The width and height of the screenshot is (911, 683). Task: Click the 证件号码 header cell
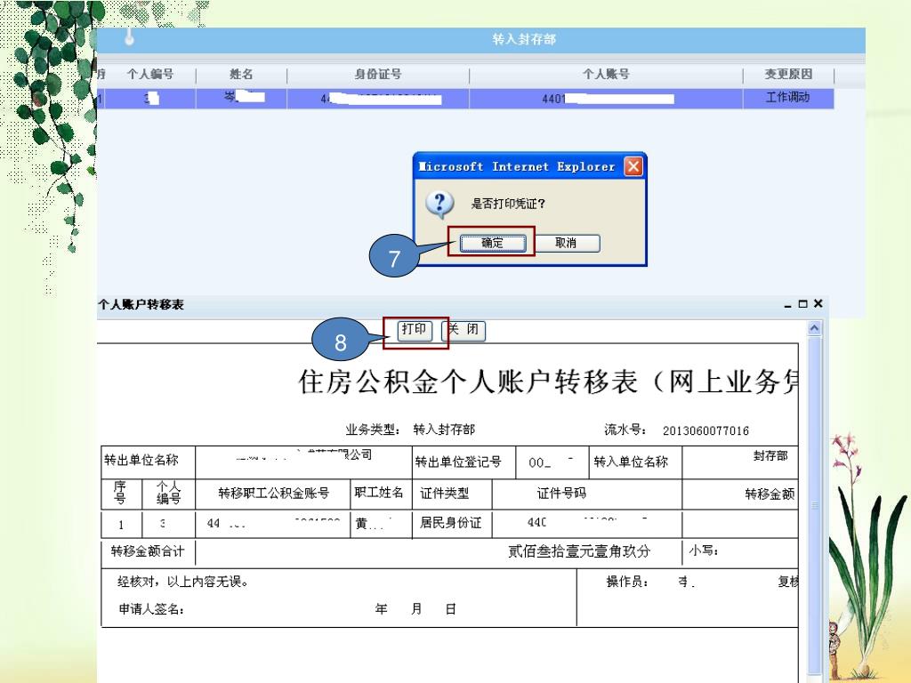point(587,494)
